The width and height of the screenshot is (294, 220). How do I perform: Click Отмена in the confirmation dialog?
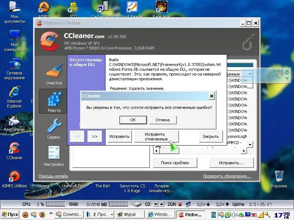click(x=162, y=120)
